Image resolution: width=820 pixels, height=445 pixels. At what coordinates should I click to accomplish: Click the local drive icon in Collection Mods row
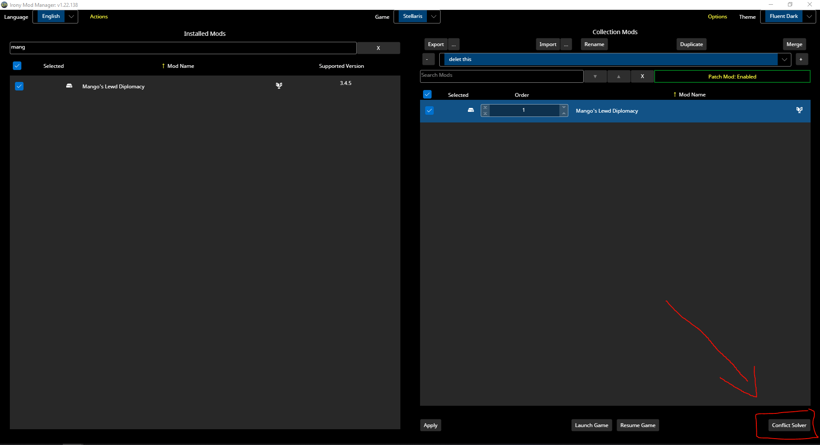pos(471,110)
